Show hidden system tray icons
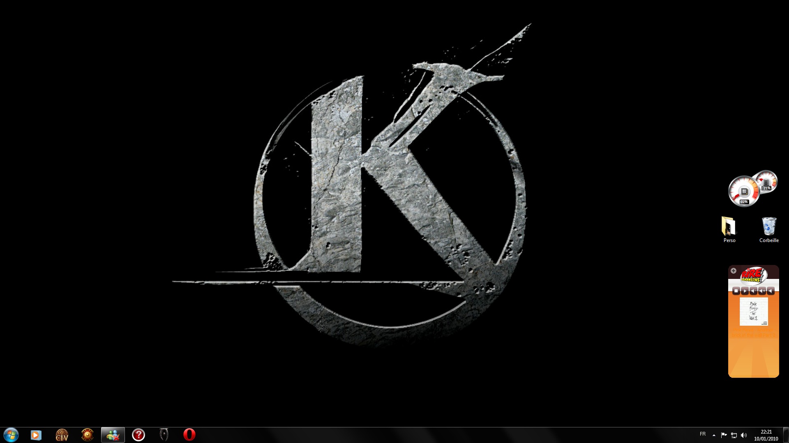789x443 pixels. 714,435
